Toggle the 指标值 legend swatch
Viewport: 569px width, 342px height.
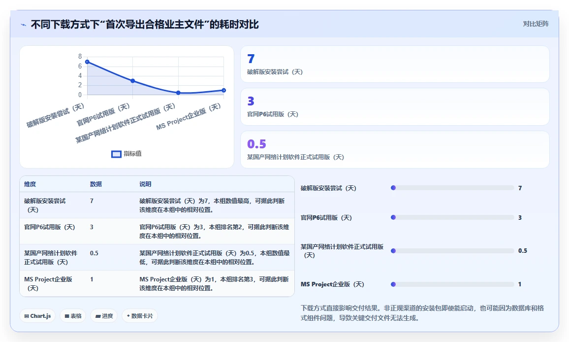pyautogui.click(x=116, y=154)
